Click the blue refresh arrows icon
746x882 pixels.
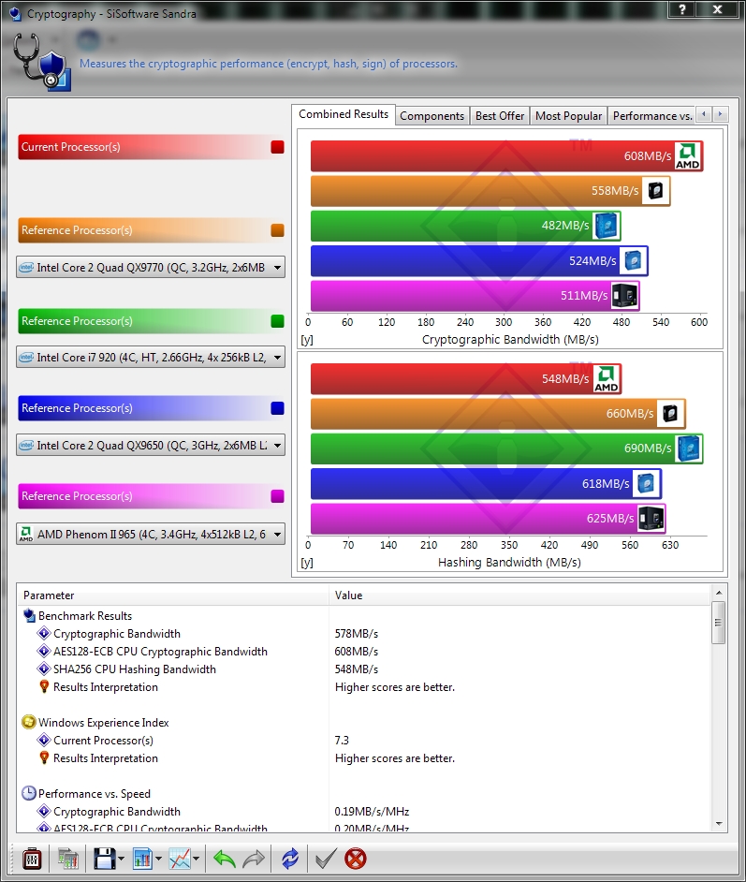coord(290,859)
